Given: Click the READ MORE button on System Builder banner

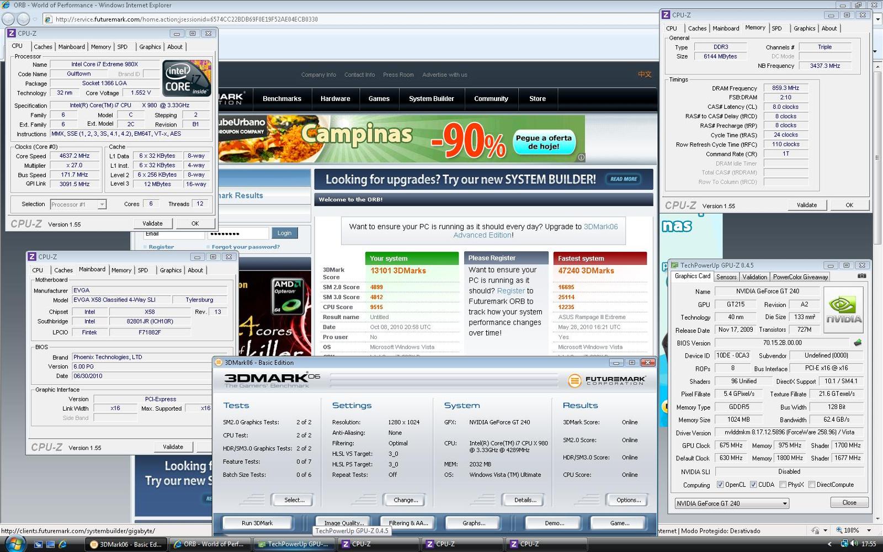Looking at the screenshot, I should 624,179.
